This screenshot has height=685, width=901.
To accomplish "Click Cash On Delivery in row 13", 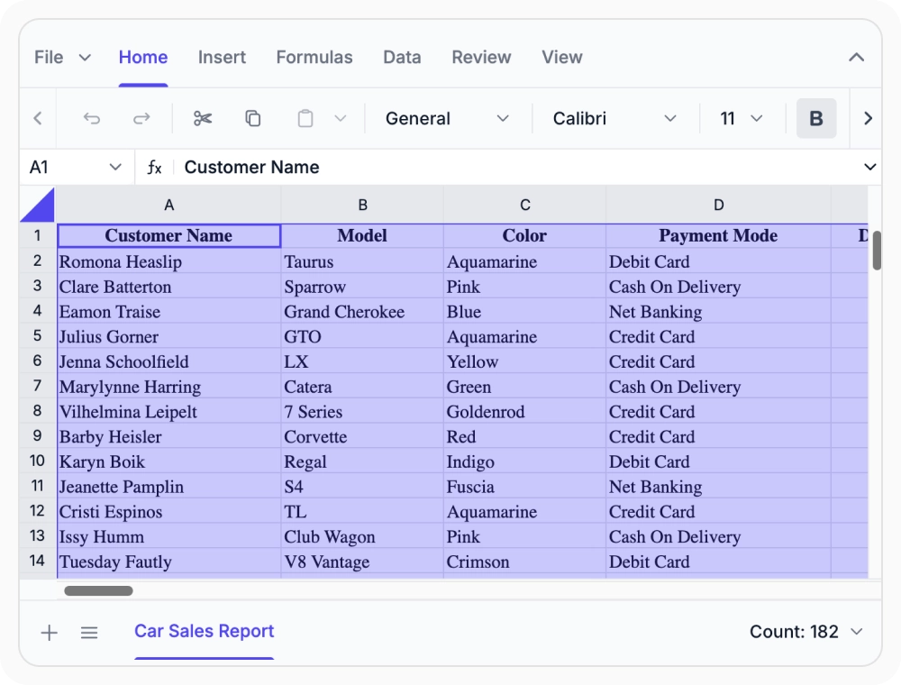I will pyautogui.click(x=718, y=537).
